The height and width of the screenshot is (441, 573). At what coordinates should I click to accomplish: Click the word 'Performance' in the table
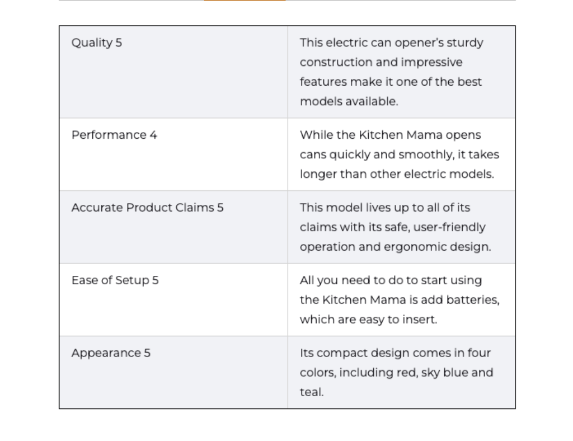pyautogui.click(x=109, y=135)
